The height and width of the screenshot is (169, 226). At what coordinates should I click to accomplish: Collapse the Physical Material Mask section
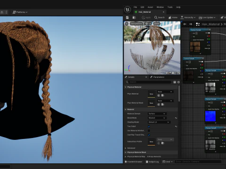point(126,153)
